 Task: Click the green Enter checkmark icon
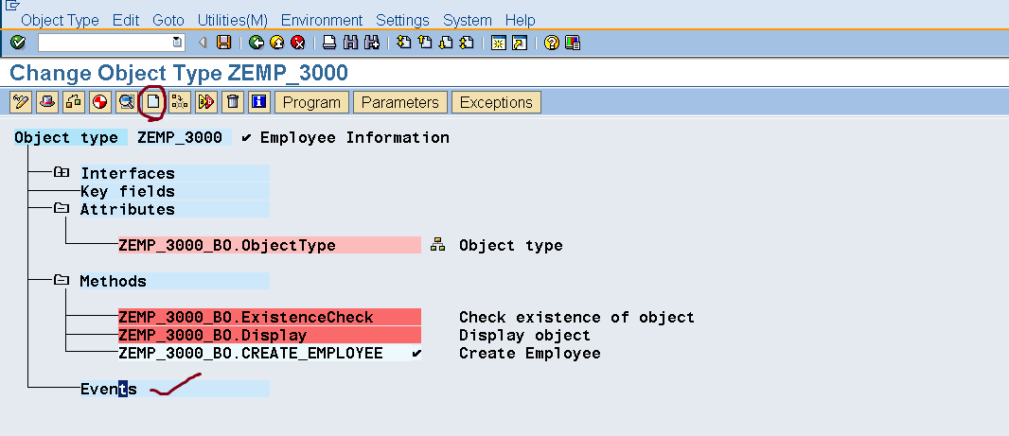click(x=18, y=44)
